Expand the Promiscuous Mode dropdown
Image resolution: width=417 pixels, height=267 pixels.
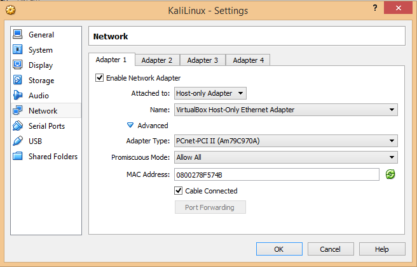pos(286,157)
